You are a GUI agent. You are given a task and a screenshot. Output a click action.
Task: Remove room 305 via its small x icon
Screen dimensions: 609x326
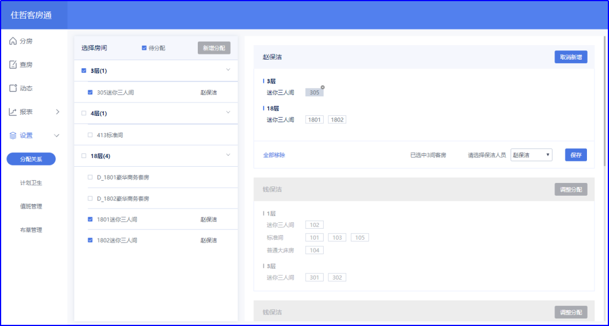tap(322, 87)
